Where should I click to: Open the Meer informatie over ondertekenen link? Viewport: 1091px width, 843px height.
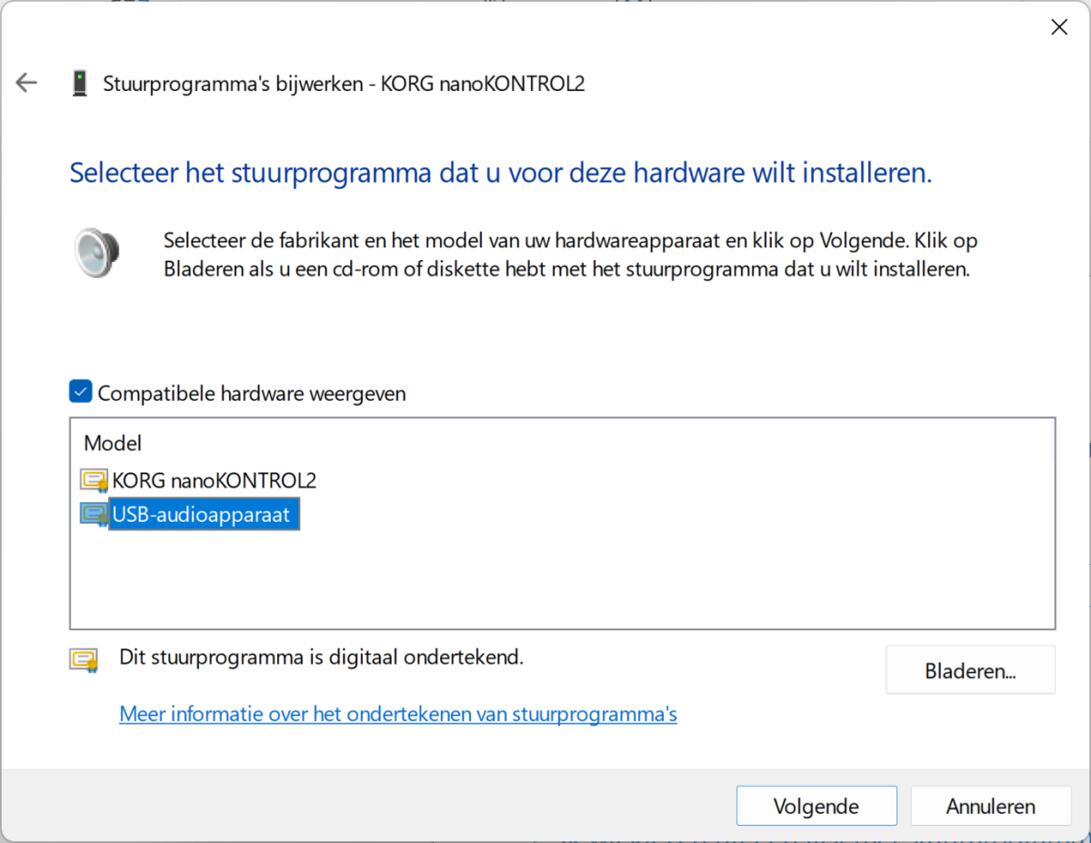[398, 714]
